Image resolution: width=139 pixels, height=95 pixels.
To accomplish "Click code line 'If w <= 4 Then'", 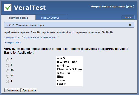I will (67, 62).
